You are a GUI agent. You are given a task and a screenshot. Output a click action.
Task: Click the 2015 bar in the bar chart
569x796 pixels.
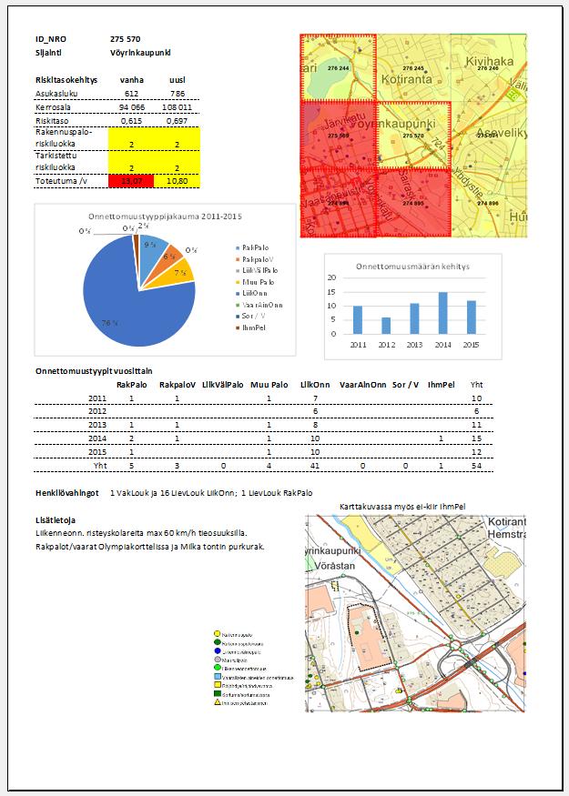click(472, 317)
